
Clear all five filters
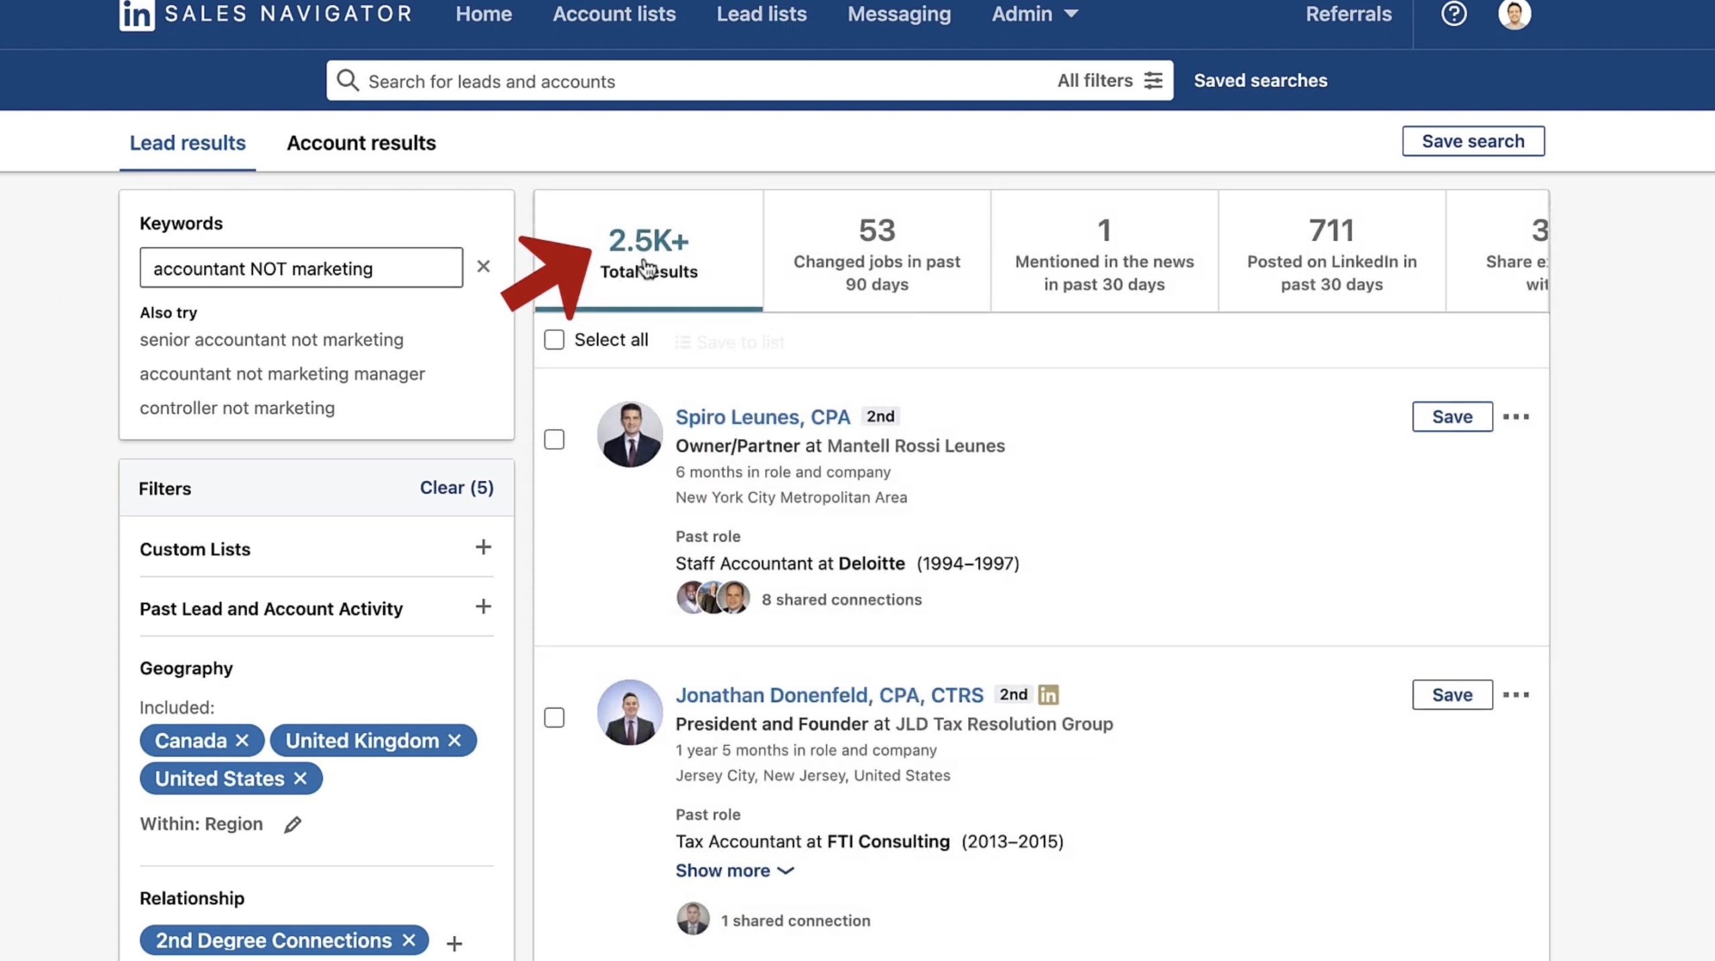(457, 488)
